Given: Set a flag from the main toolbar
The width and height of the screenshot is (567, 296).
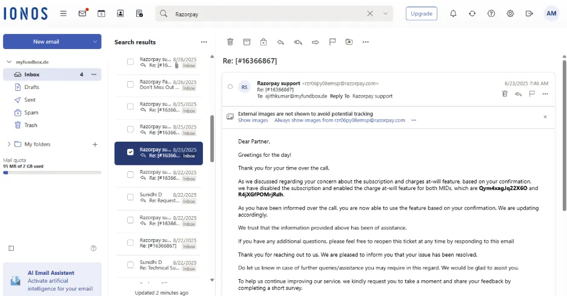Looking at the screenshot, I should 333,42.
